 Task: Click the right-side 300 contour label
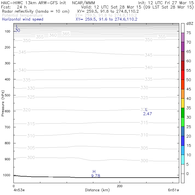tap(144, 160)
